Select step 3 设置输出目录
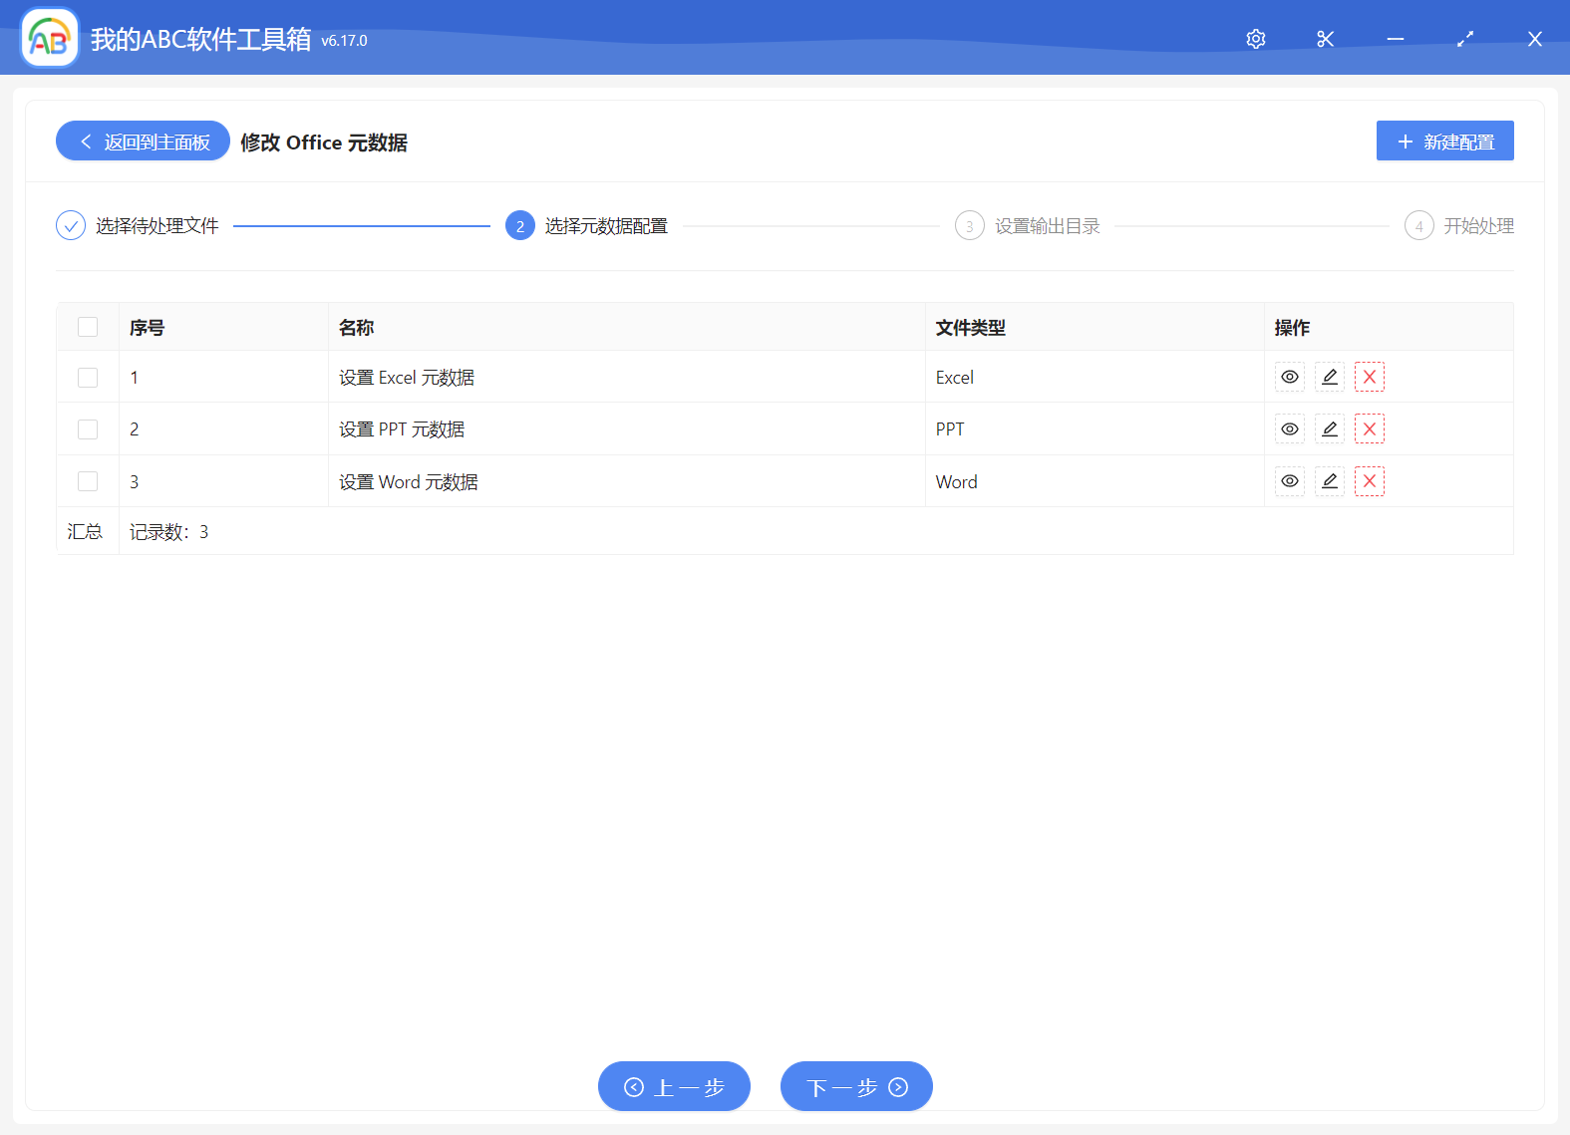The width and height of the screenshot is (1570, 1135). (1028, 226)
